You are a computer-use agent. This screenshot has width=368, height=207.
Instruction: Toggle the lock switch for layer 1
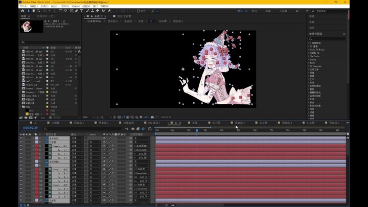(30, 138)
